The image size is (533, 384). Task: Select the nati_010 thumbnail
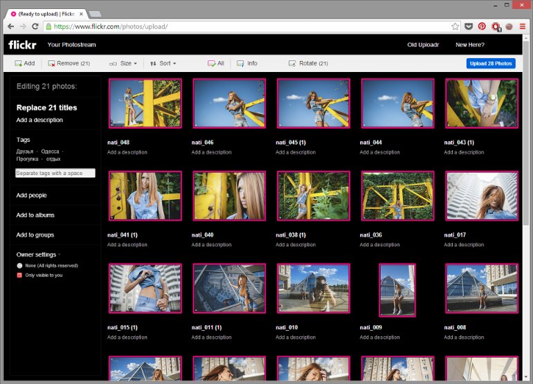pos(314,288)
